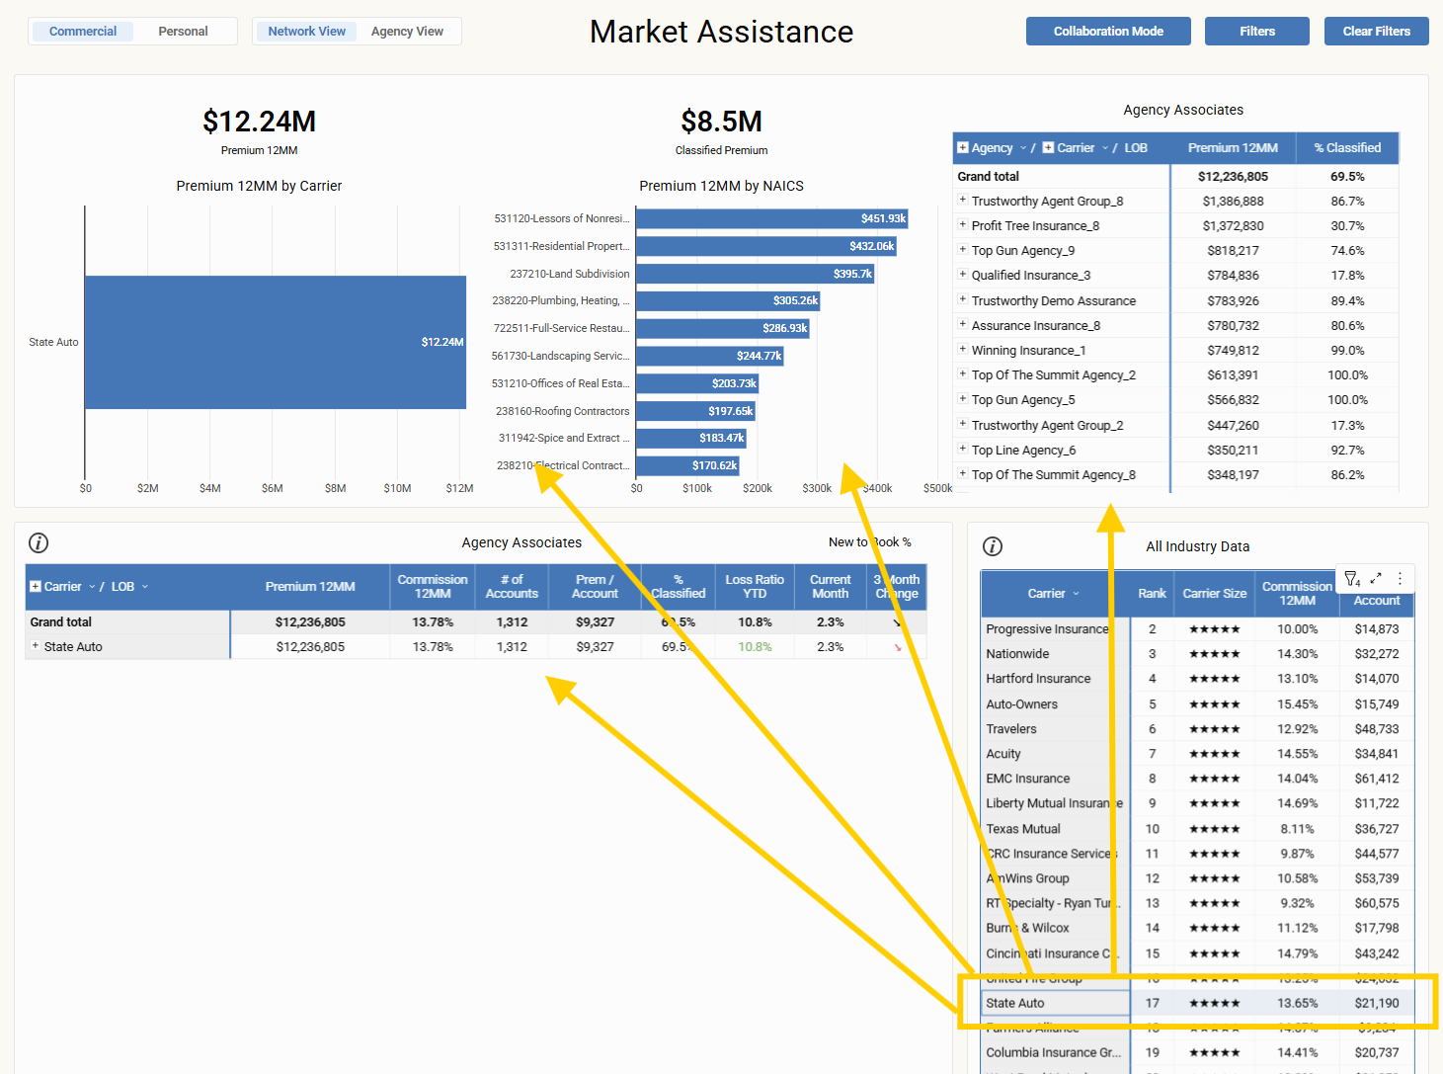Click the Collaboration Mode button
1443x1074 pixels.
[1107, 32]
